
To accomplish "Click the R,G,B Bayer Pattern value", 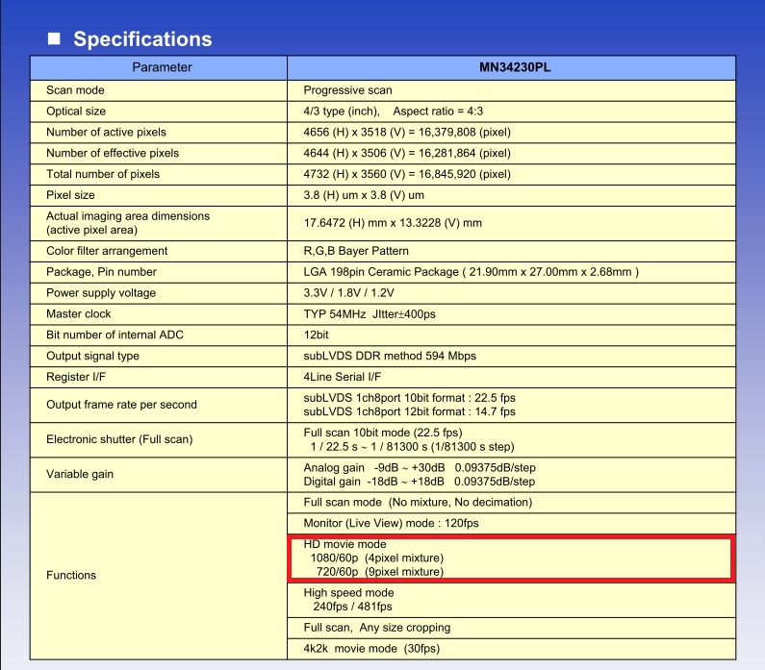I will pos(356,251).
